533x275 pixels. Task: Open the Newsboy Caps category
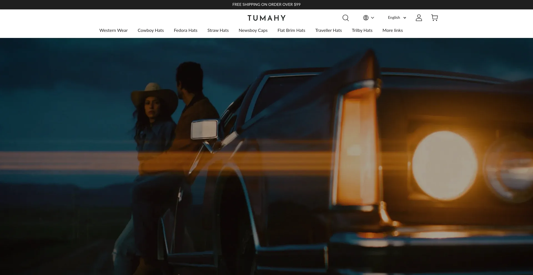coord(253,30)
